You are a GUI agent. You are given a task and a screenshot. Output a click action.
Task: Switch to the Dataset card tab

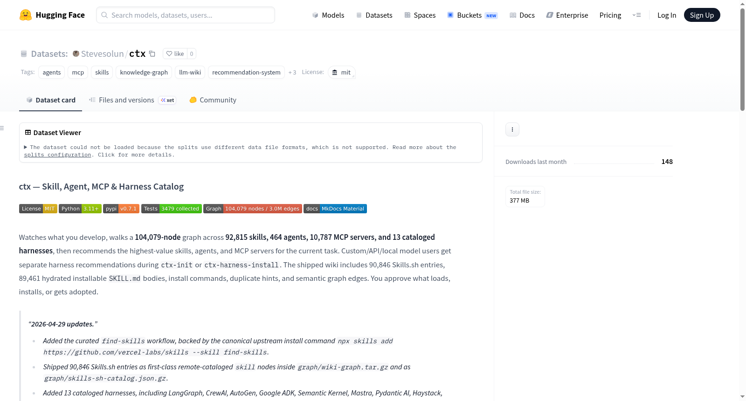(50, 100)
